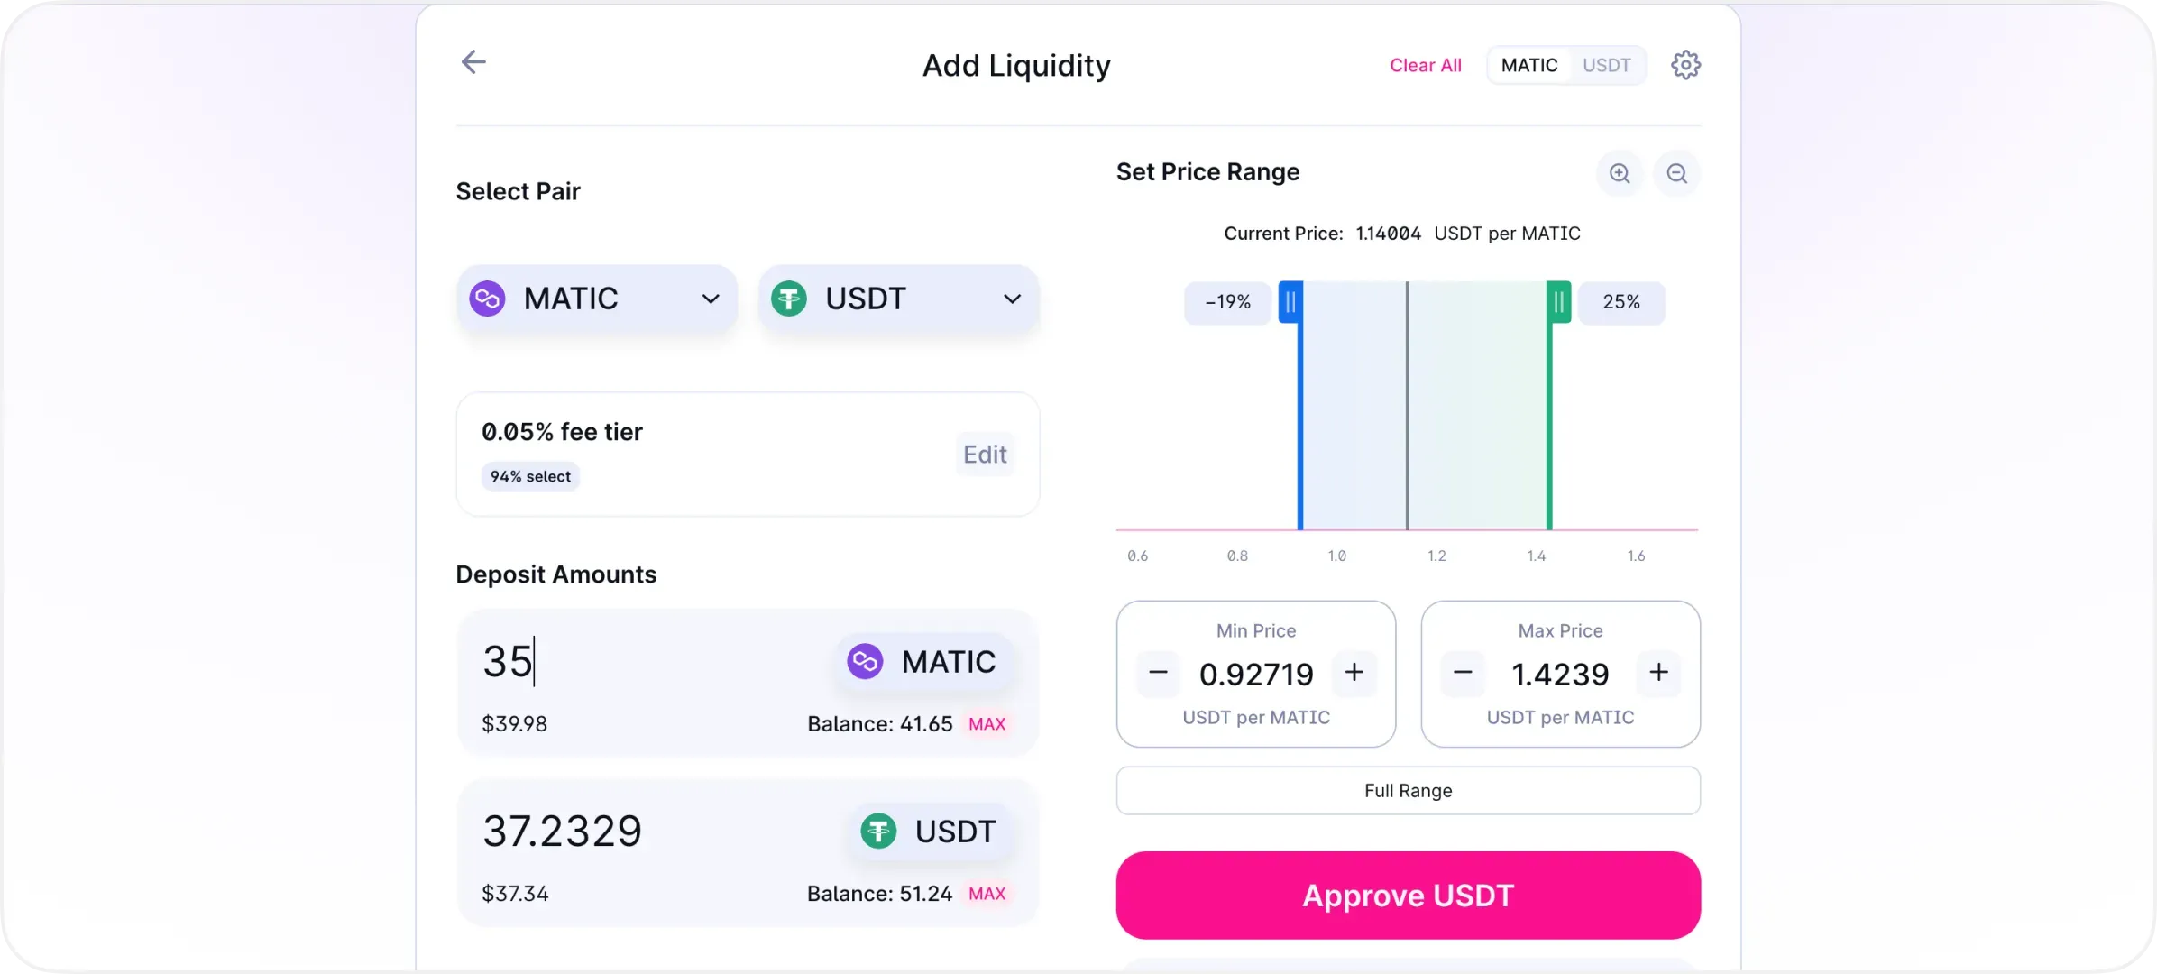
Task: Use MAX for USDT balance 51.24
Action: tap(987, 894)
